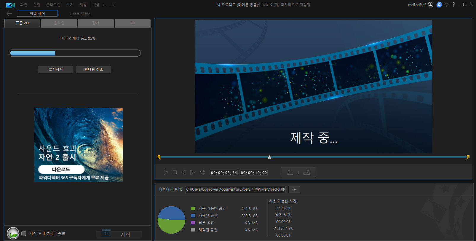Switch to the 표준 2D tab

(22, 23)
